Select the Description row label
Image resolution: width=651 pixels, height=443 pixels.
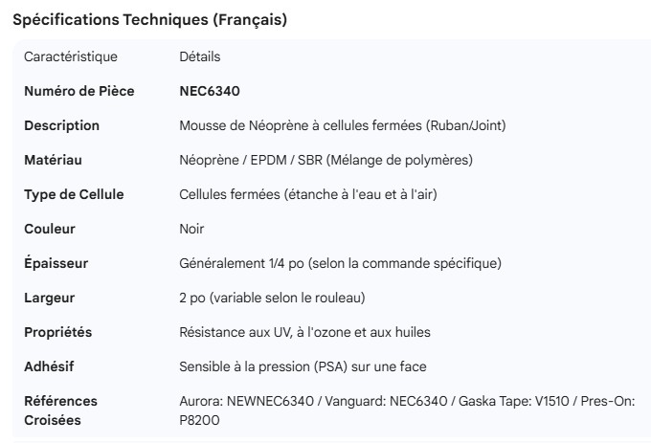pyautogui.click(x=61, y=125)
